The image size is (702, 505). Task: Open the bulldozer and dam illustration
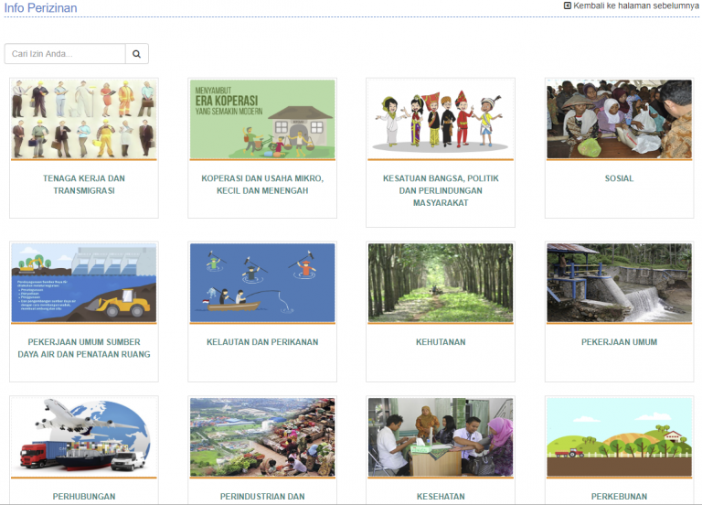tap(84, 283)
